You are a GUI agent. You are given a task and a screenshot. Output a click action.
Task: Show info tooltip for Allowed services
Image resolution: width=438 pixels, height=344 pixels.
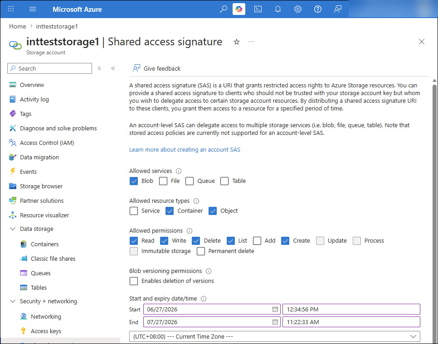[179, 171]
